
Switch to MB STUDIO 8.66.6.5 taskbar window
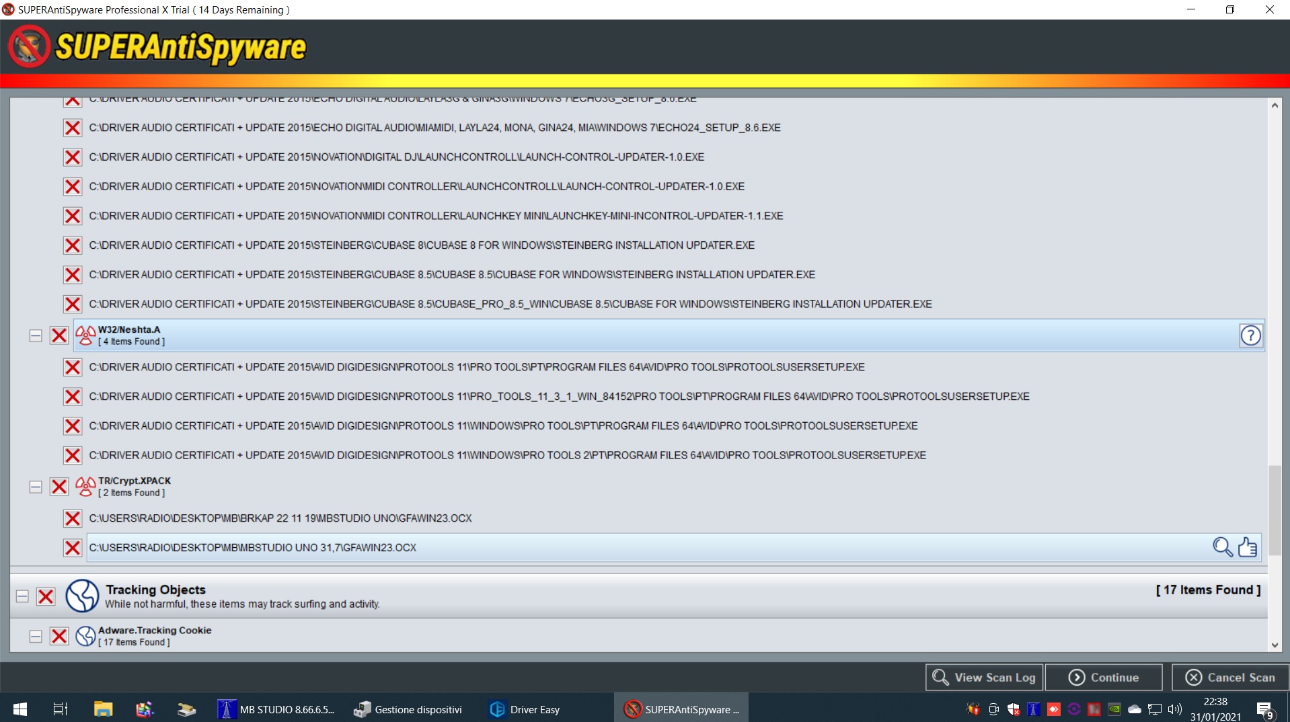coord(276,709)
